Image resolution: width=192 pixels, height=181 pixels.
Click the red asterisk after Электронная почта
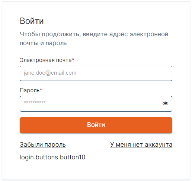(73, 59)
